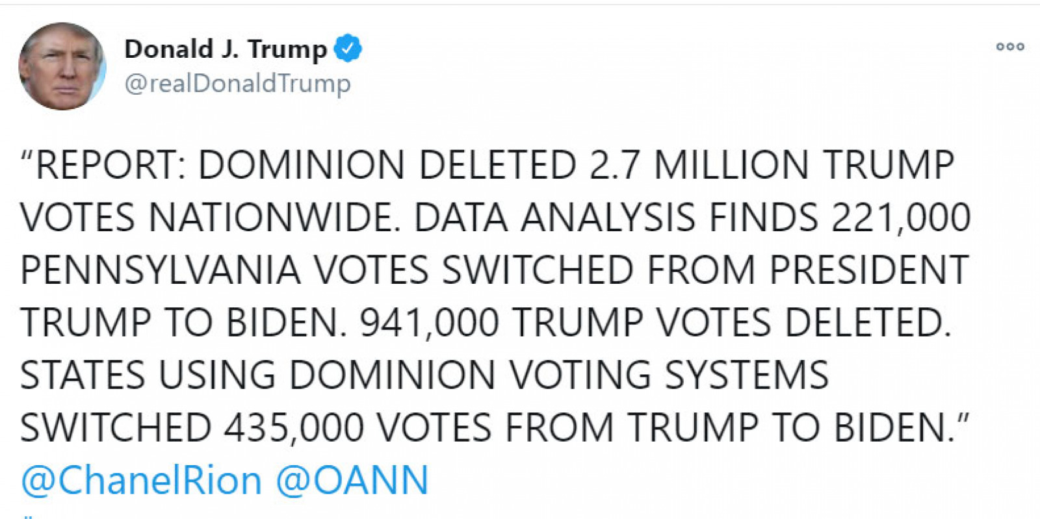The width and height of the screenshot is (1040, 519).
Task: Click the number "941,000" in the tweet
Action: pos(430,323)
